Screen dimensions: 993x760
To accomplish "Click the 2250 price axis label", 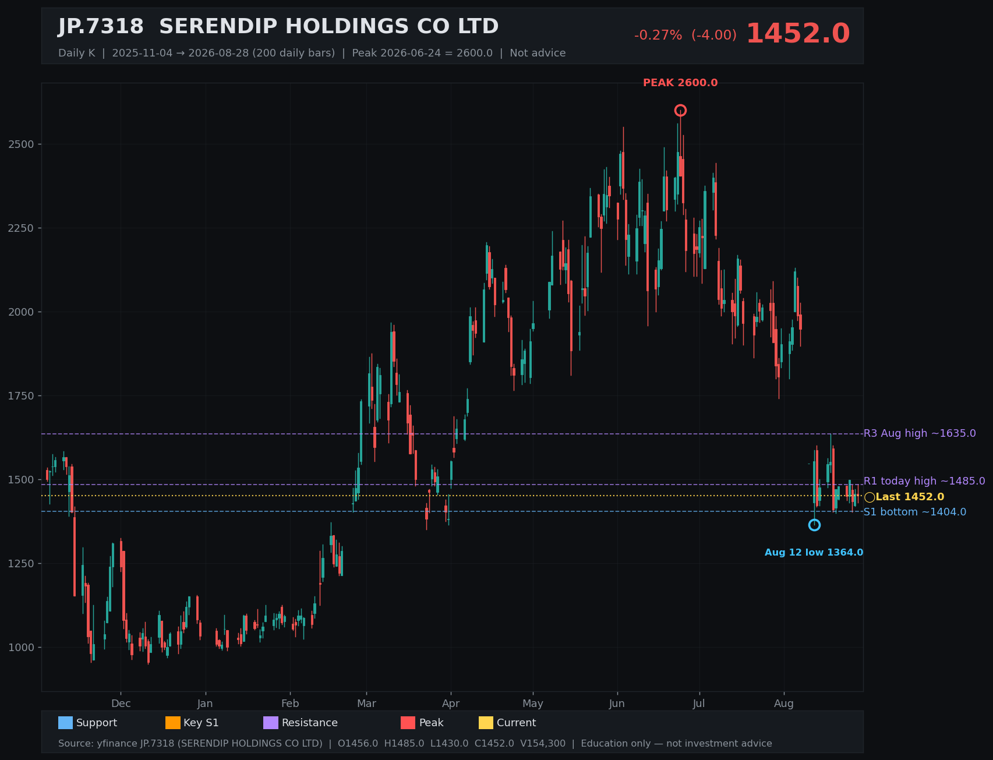I will (x=21, y=228).
